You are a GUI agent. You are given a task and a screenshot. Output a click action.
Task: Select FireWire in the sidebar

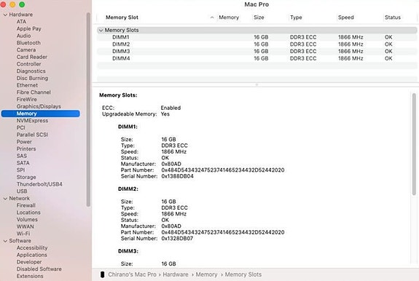pyautogui.click(x=27, y=99)
